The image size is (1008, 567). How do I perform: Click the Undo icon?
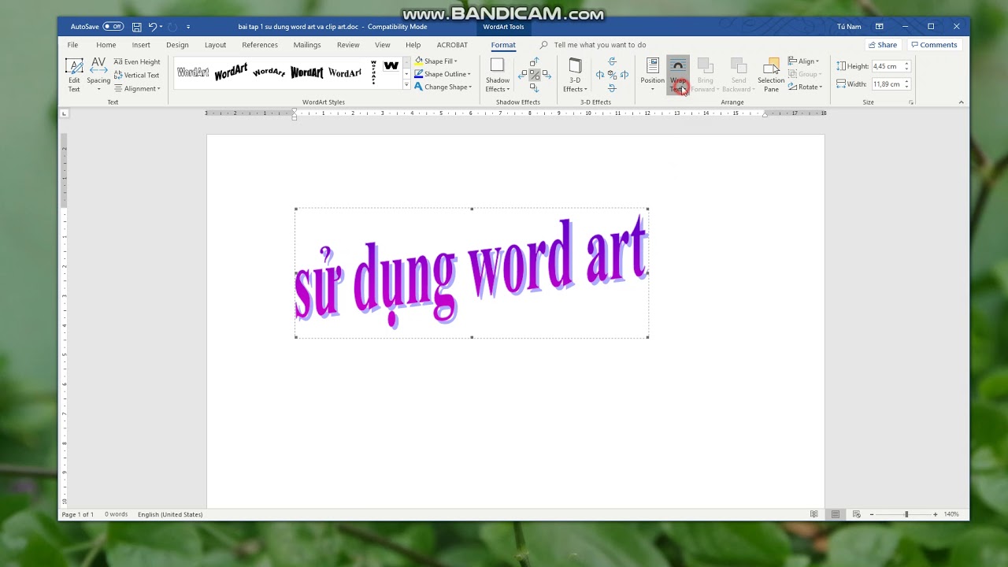tap(153, 27)
